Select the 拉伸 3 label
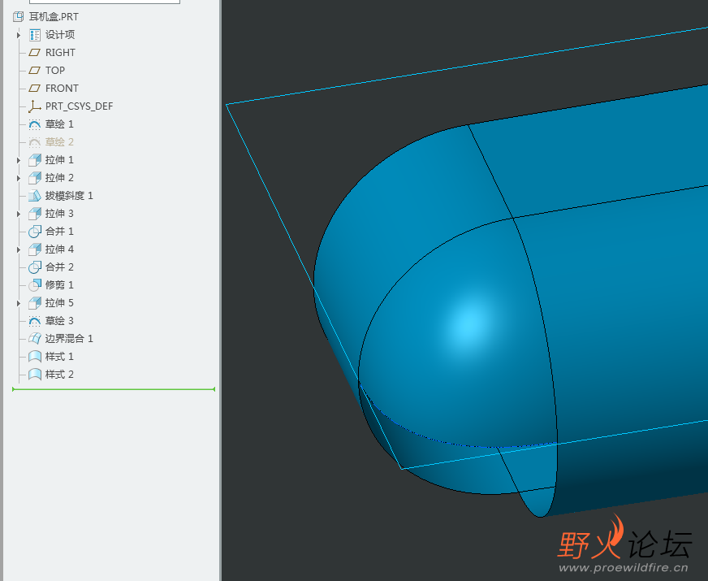 pyautogui.click(x=59, y=213)
